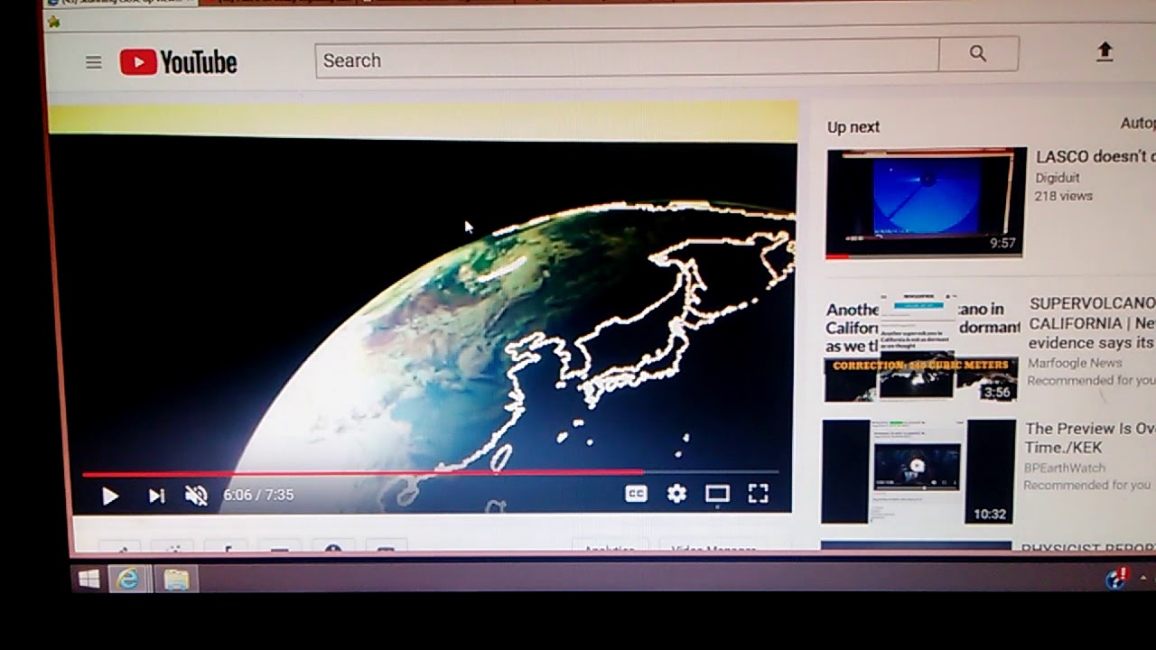1156x650 pixels.
Task: Click "Recommended for you" under Marfoogle News
Action: [x=1091, y=380]
